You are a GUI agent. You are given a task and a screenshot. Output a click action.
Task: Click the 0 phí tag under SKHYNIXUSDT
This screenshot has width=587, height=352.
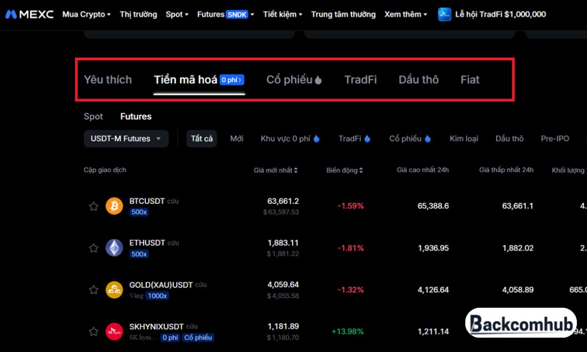(170, 338)
